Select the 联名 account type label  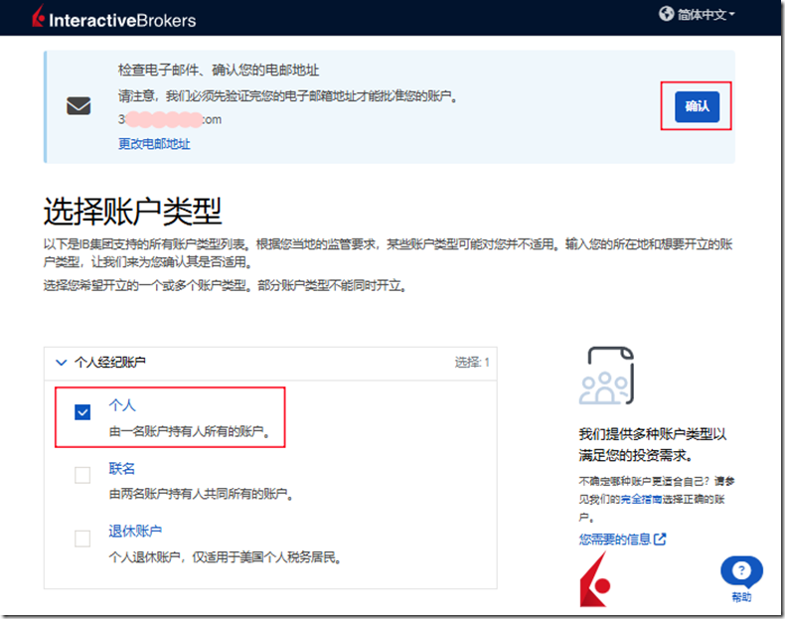121,469
